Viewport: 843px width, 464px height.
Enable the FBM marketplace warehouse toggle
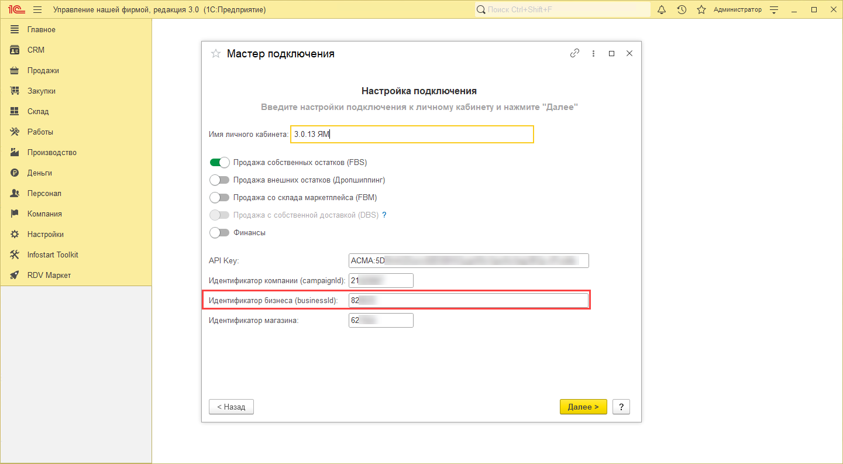(x=219, y=197)
